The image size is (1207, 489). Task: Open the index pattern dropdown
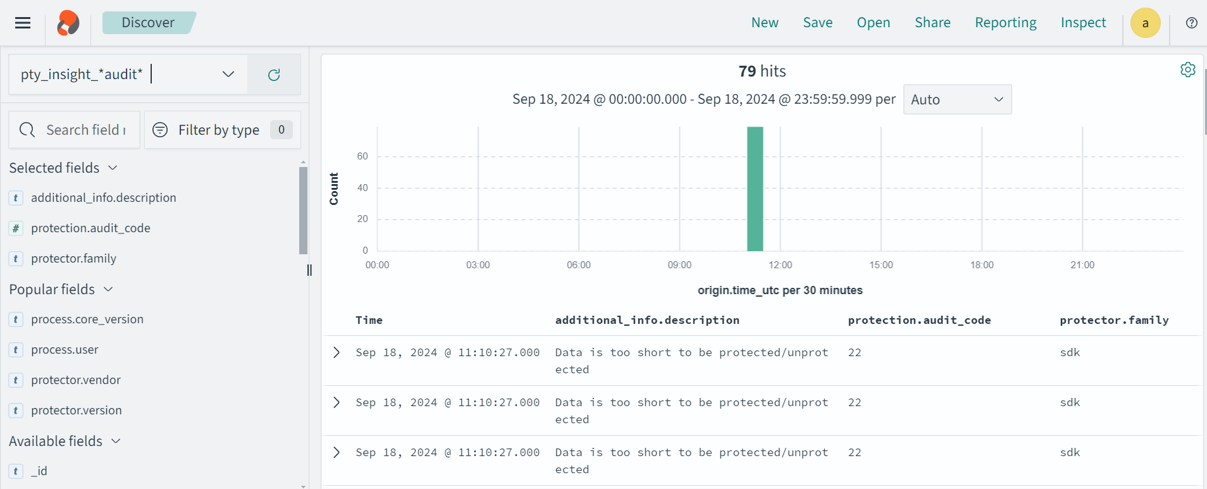point(228,74)
